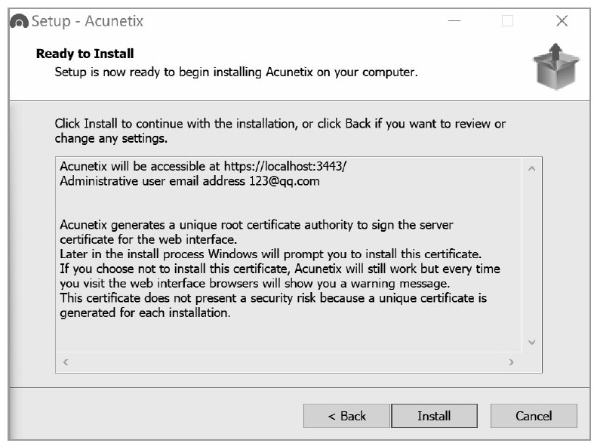Click the scroll-left arrow under the summary
This screenshot has height=443, width=594.
click(x=66, y=362)
